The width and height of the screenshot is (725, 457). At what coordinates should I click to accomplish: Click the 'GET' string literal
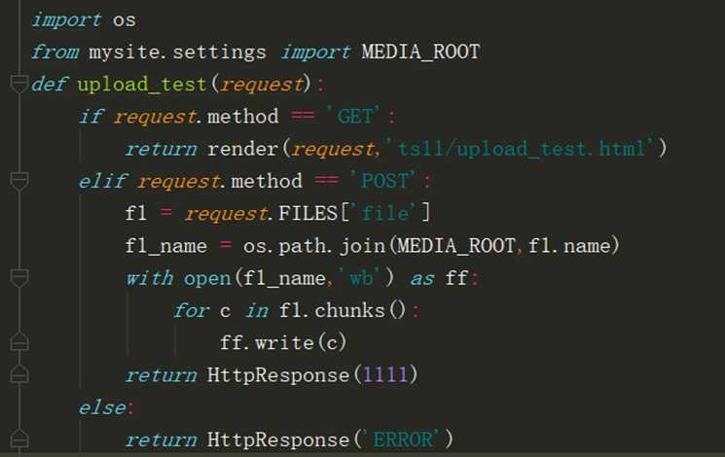click(x=353, y=116)
